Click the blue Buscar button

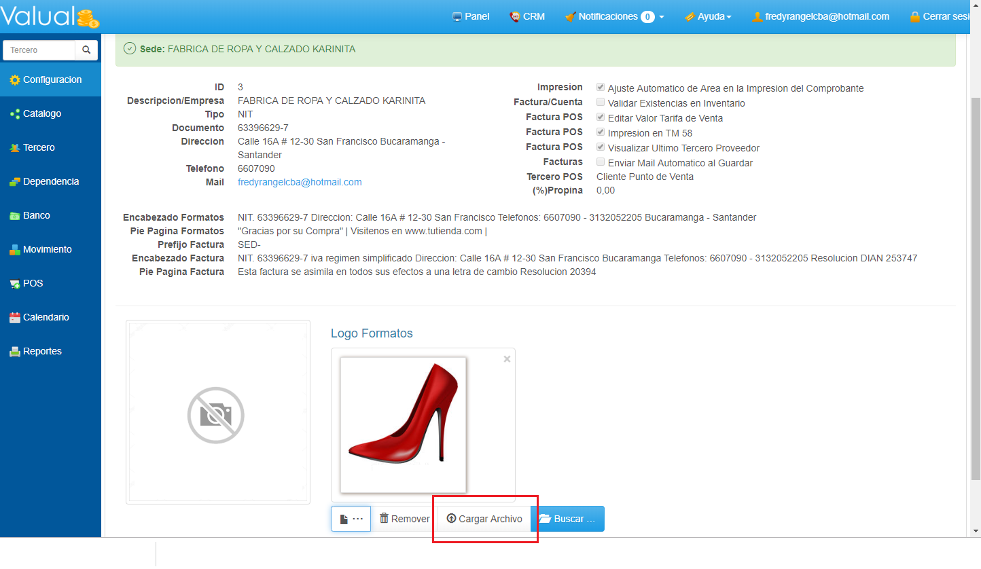click(567, 519)
